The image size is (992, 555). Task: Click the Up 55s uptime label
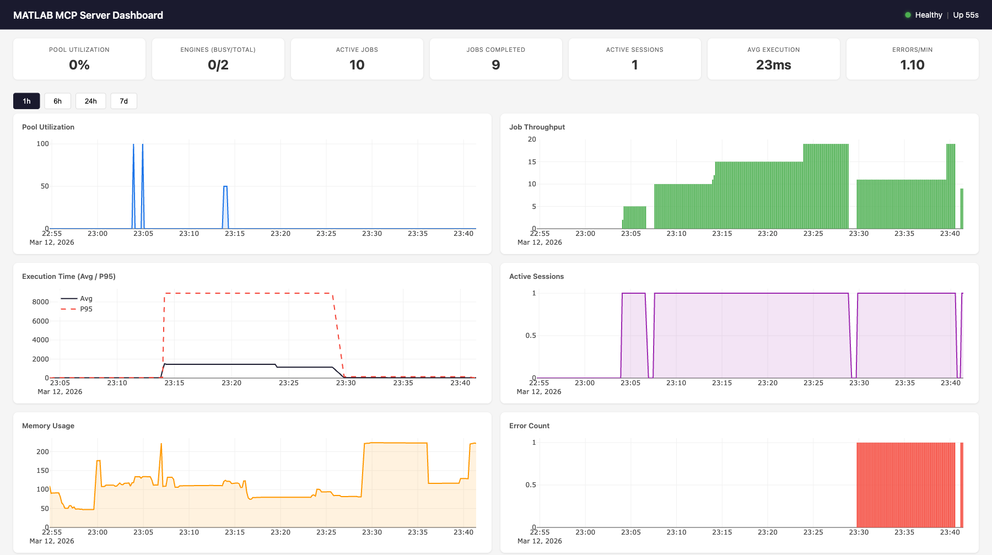point(966,15)
